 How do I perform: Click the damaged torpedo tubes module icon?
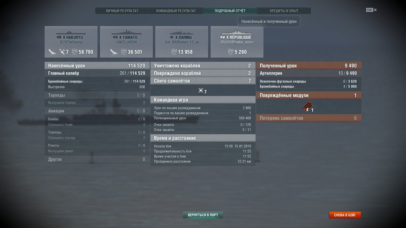(x=307, y=107)
